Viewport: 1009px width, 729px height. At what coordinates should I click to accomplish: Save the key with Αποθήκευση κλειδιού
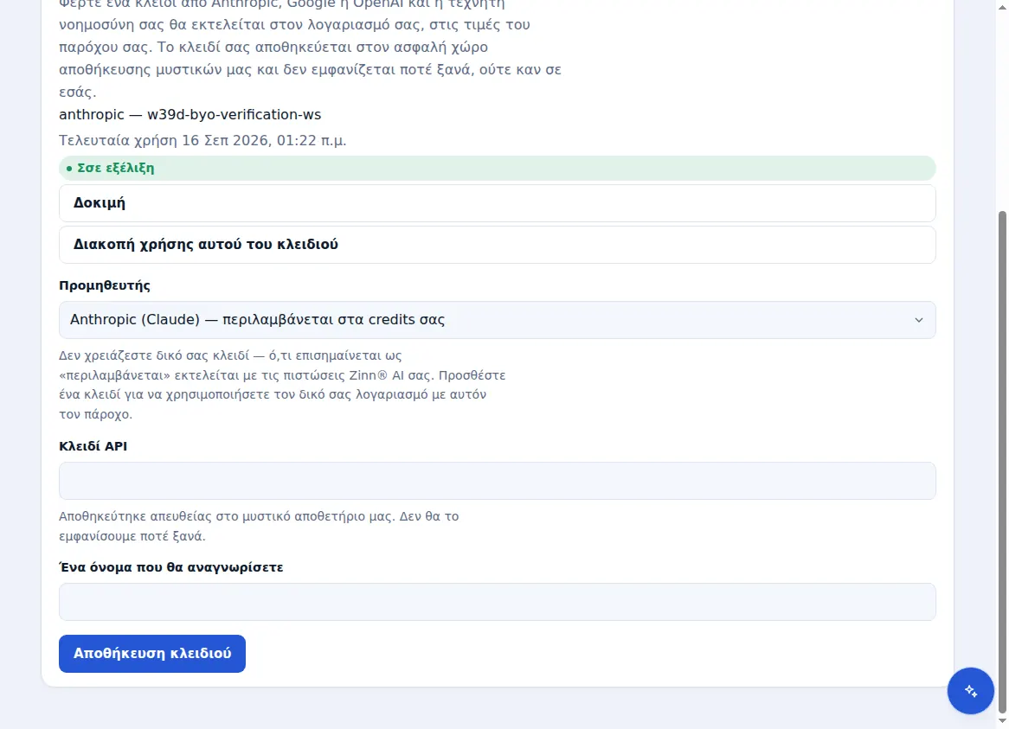pos(151,654)
